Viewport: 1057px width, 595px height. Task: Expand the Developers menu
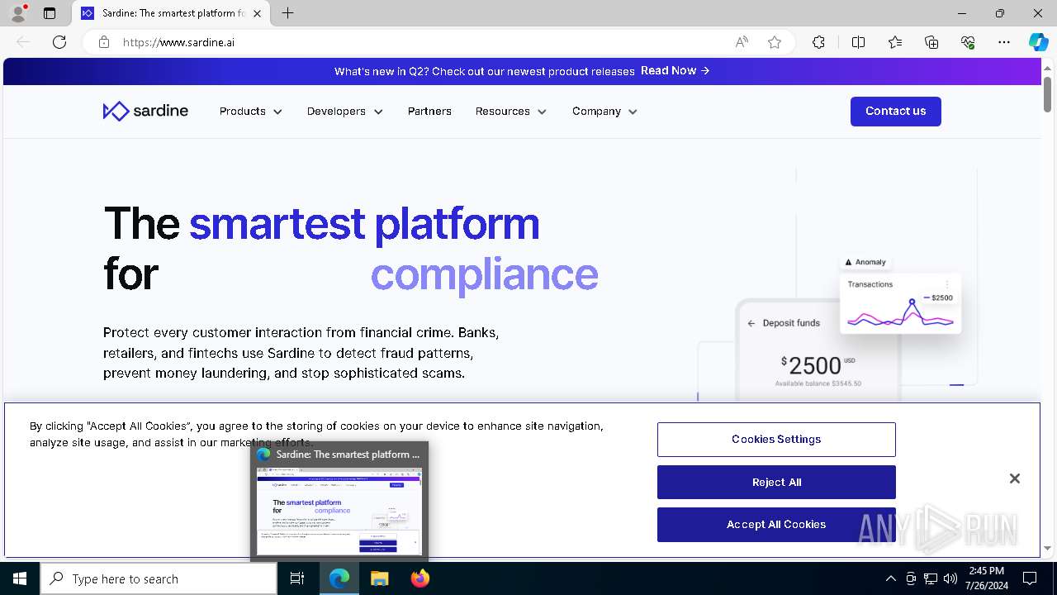click(x=345, y=112)
